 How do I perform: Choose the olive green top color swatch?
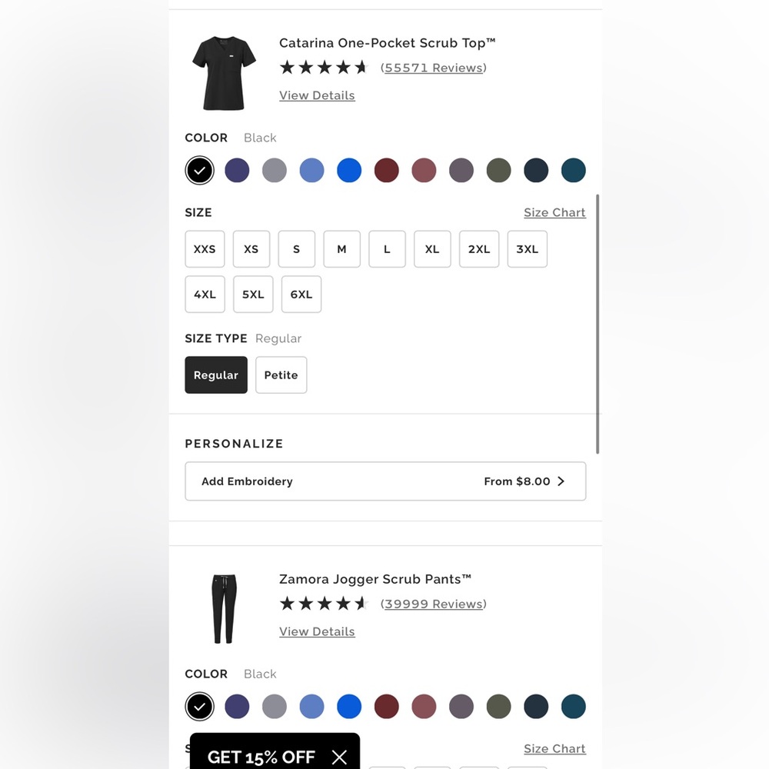[x=498, y=170]
